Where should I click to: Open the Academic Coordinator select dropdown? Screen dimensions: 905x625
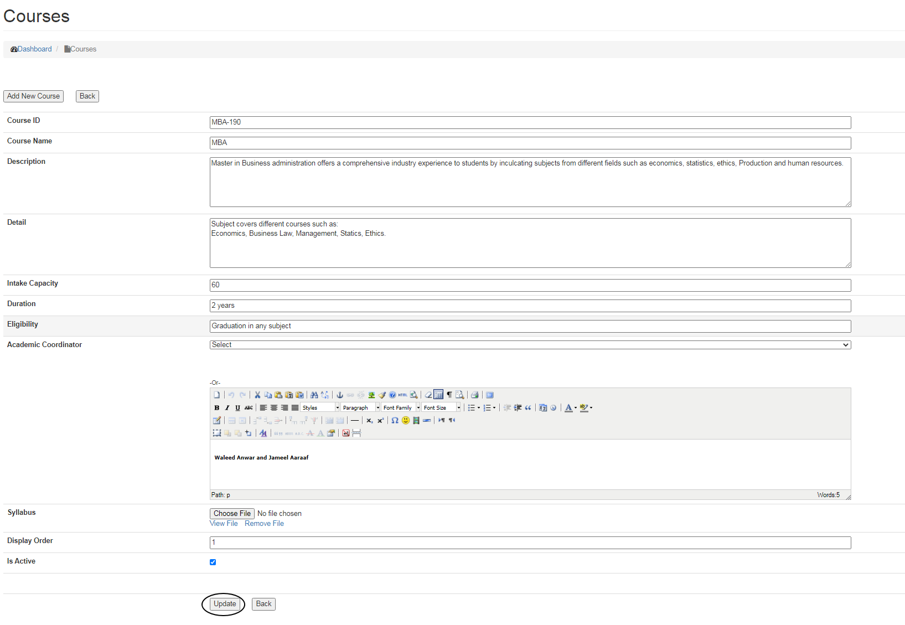[530, 345]
